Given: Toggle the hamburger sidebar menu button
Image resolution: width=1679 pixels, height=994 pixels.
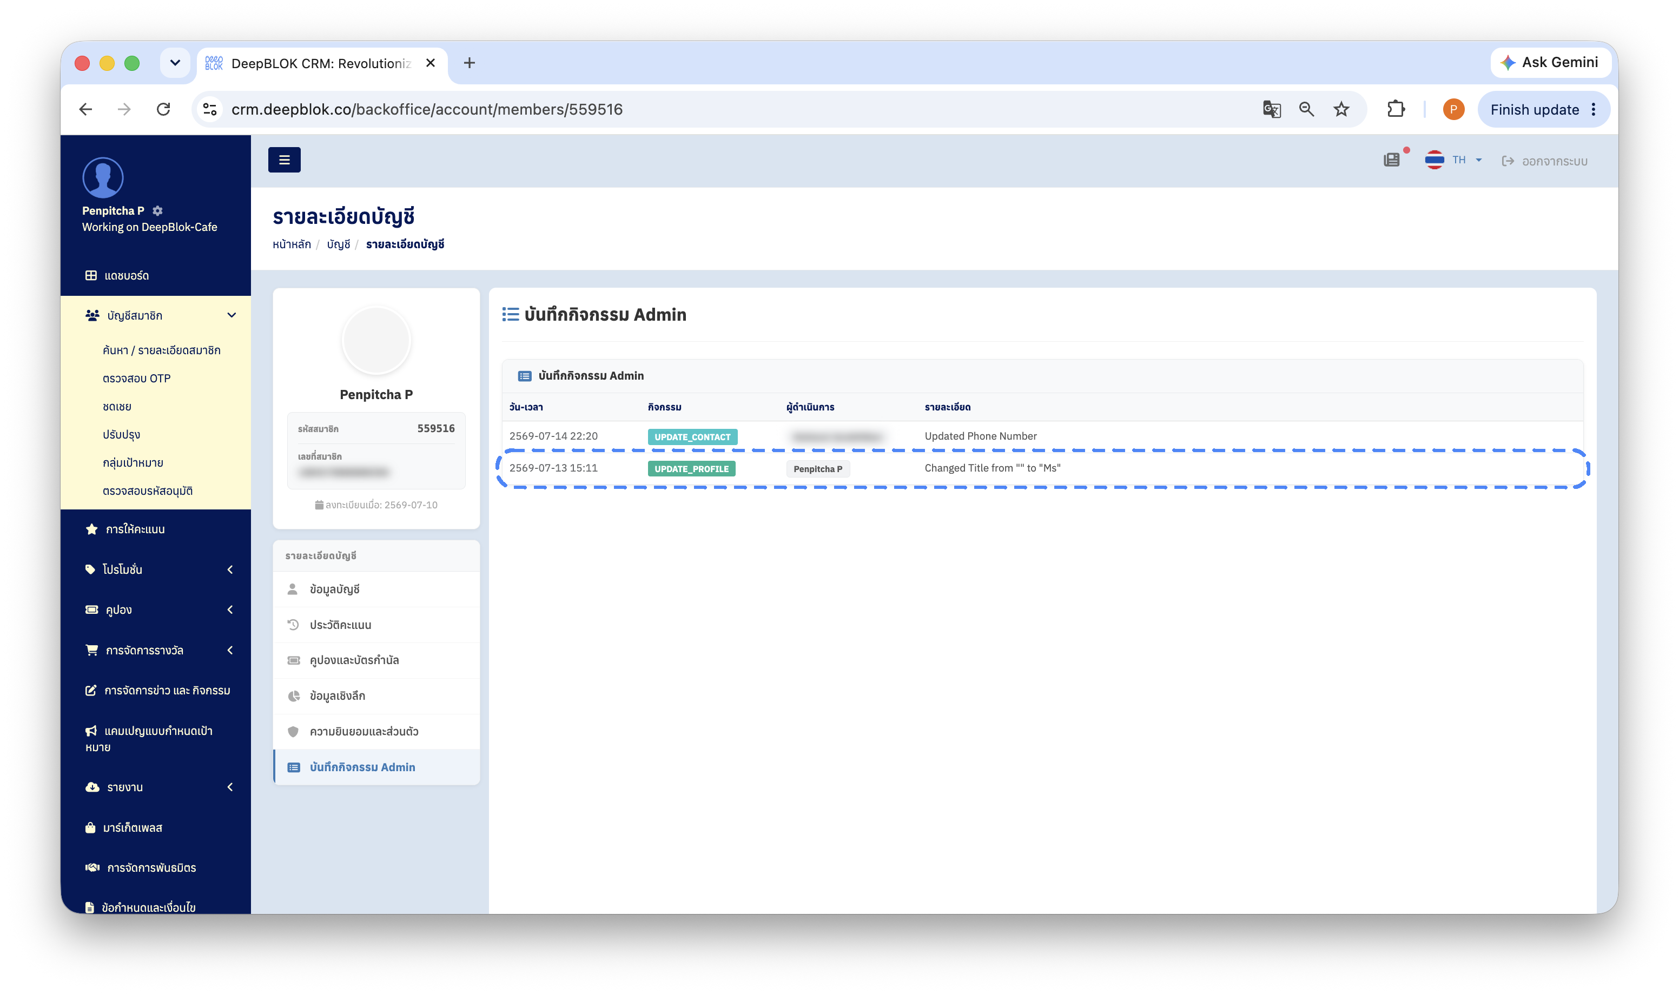Looking at the screenshot, I should (284, 160).
